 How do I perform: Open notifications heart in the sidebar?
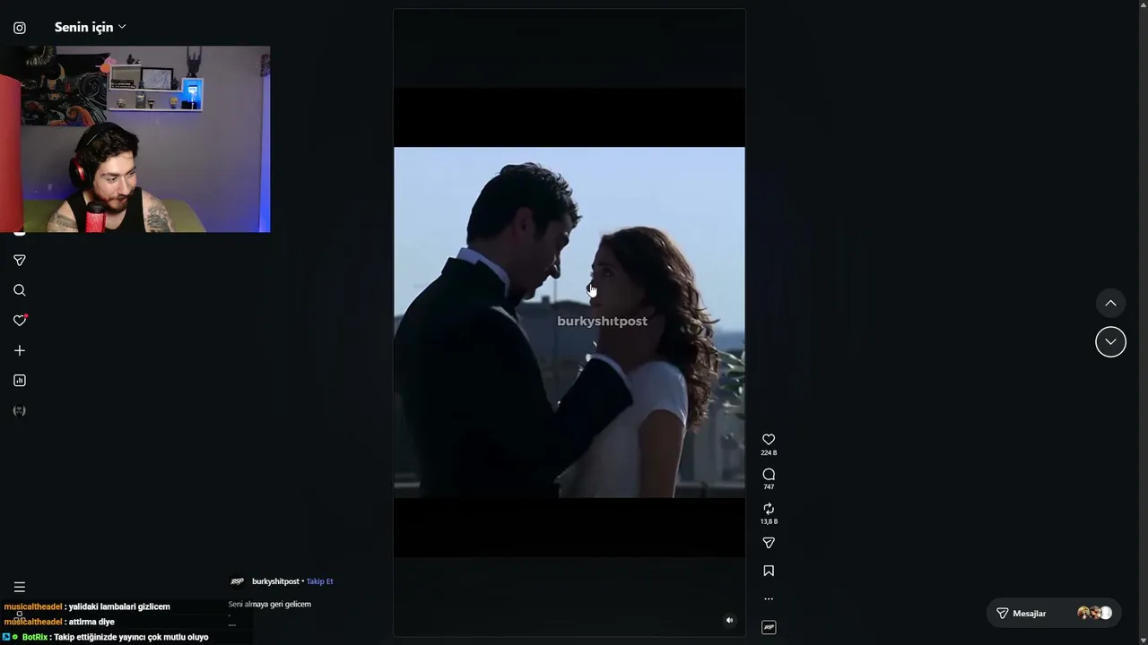(20, 321)
